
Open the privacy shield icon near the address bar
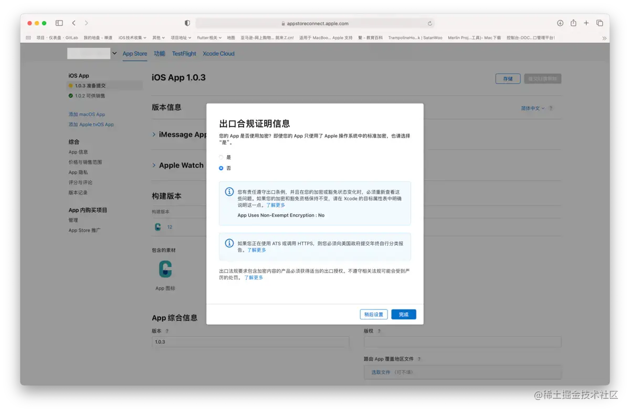coord(187,23)
